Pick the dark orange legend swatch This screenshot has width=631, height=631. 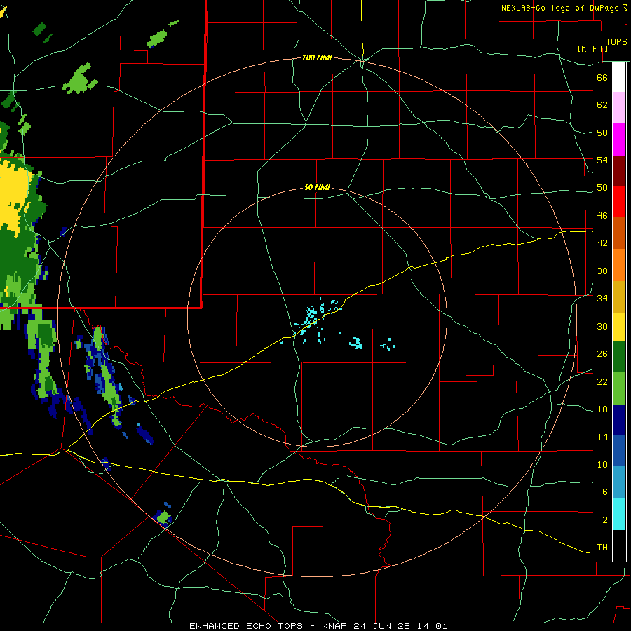click(x=619, y=233)
